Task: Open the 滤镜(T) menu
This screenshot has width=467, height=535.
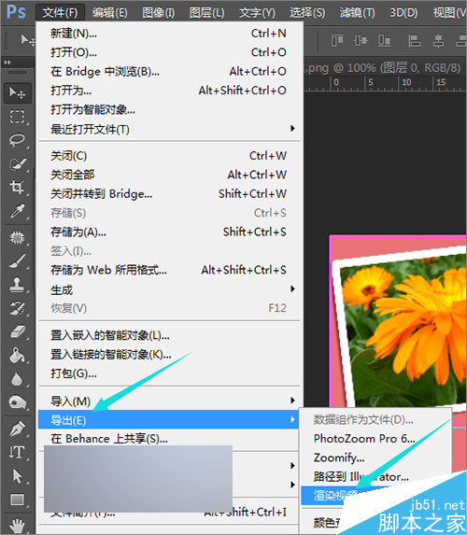Action: pos(357,13)
